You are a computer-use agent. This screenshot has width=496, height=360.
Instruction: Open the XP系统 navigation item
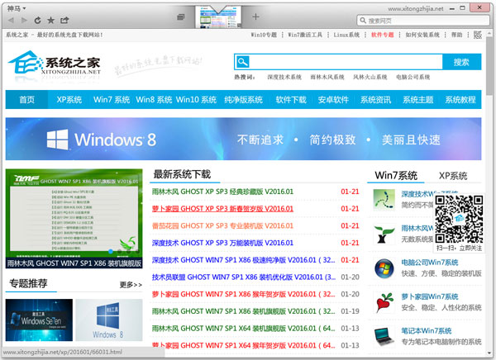coord(69,100)
